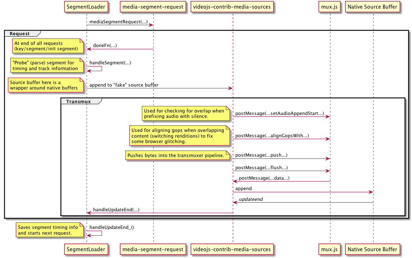Click the note about prefixing audio with silence
Viewport: 412px width, 258px height.
[x=185, y=114]
